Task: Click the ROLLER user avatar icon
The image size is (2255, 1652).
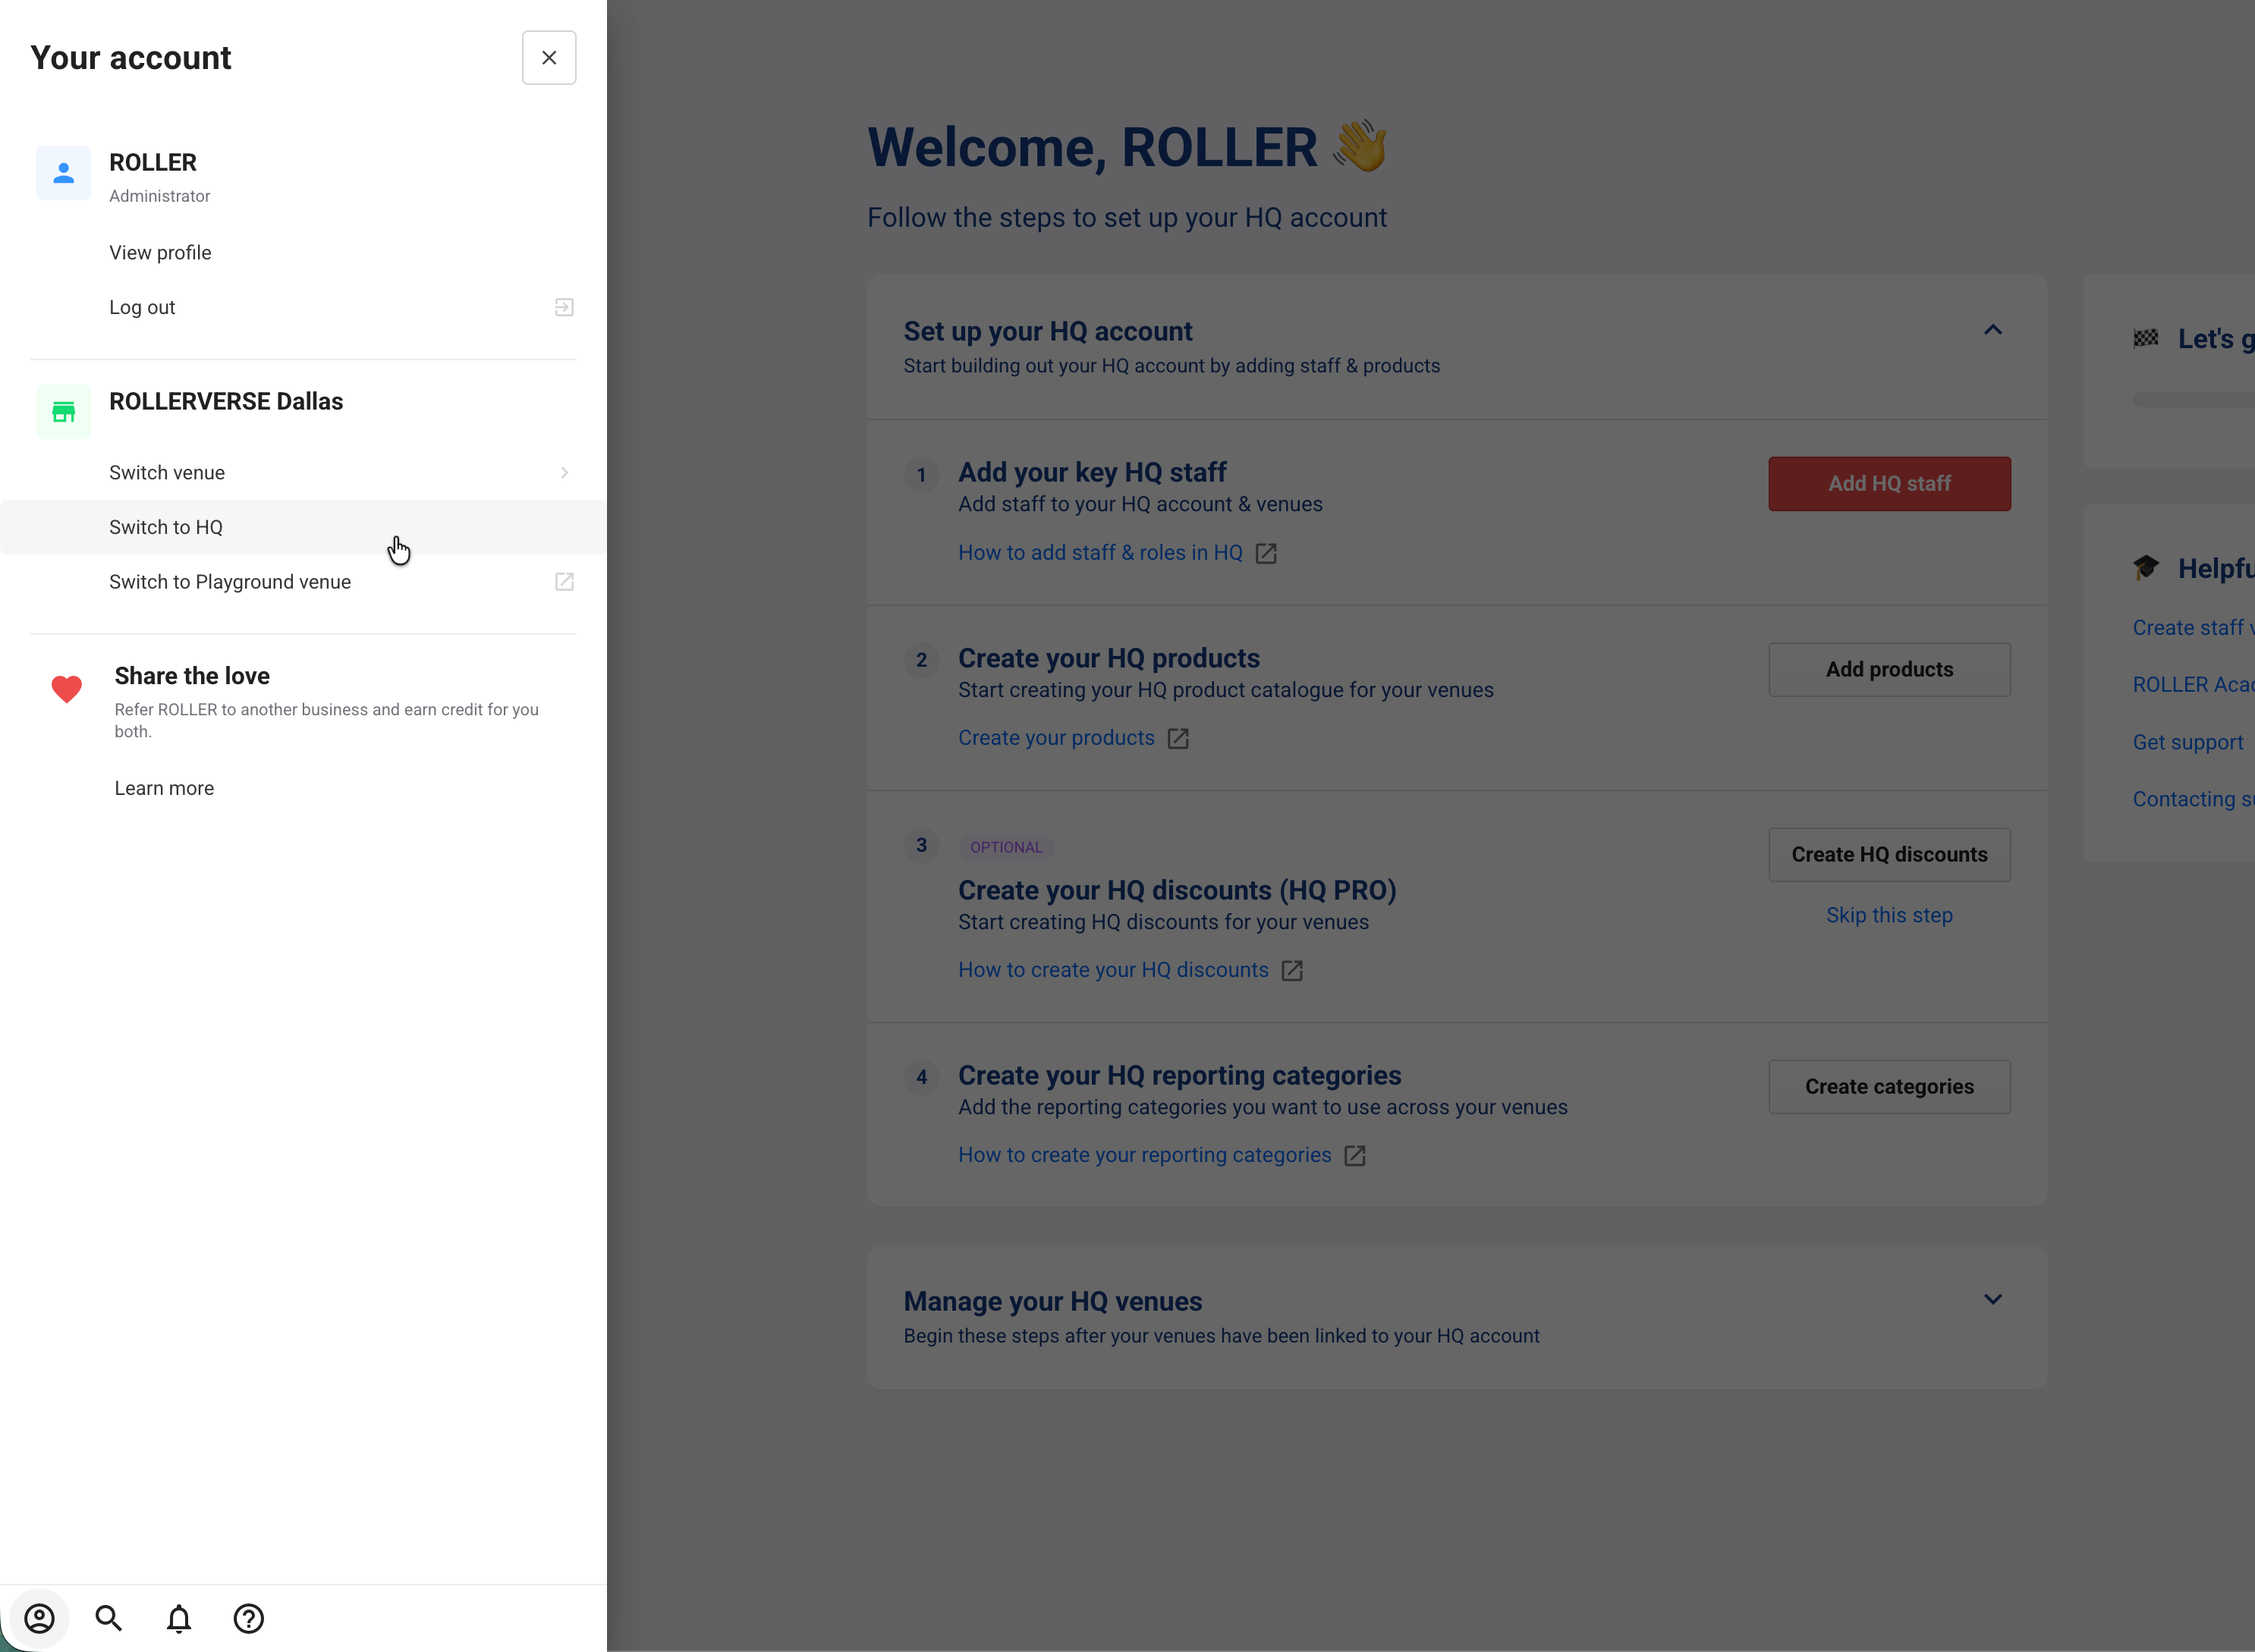Action: coord(64,173)
